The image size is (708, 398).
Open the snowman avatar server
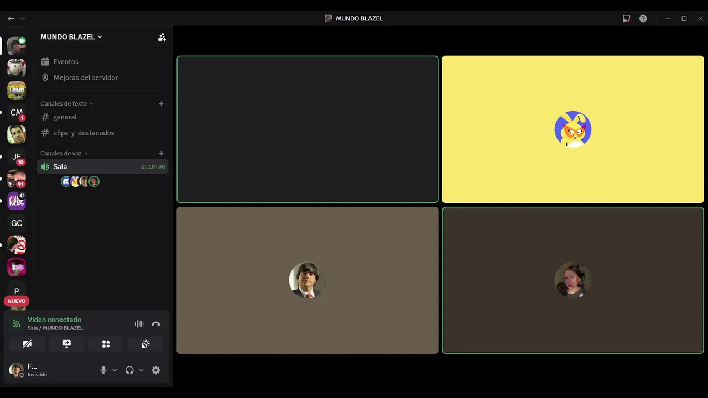[17, 68]
